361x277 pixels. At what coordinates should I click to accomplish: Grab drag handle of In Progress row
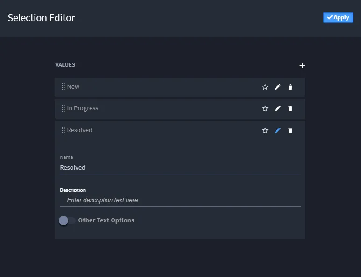coord(63,108)
